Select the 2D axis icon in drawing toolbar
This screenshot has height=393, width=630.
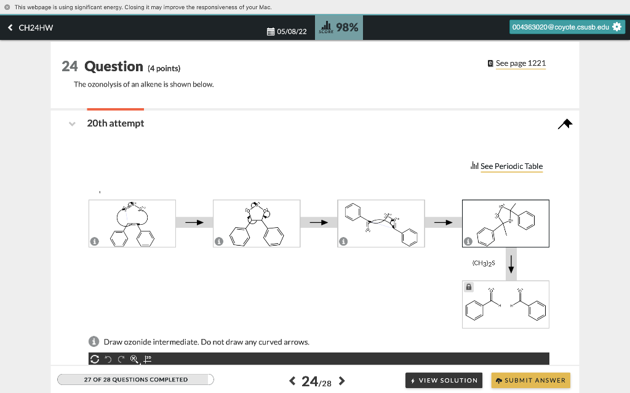pos(146,359)
